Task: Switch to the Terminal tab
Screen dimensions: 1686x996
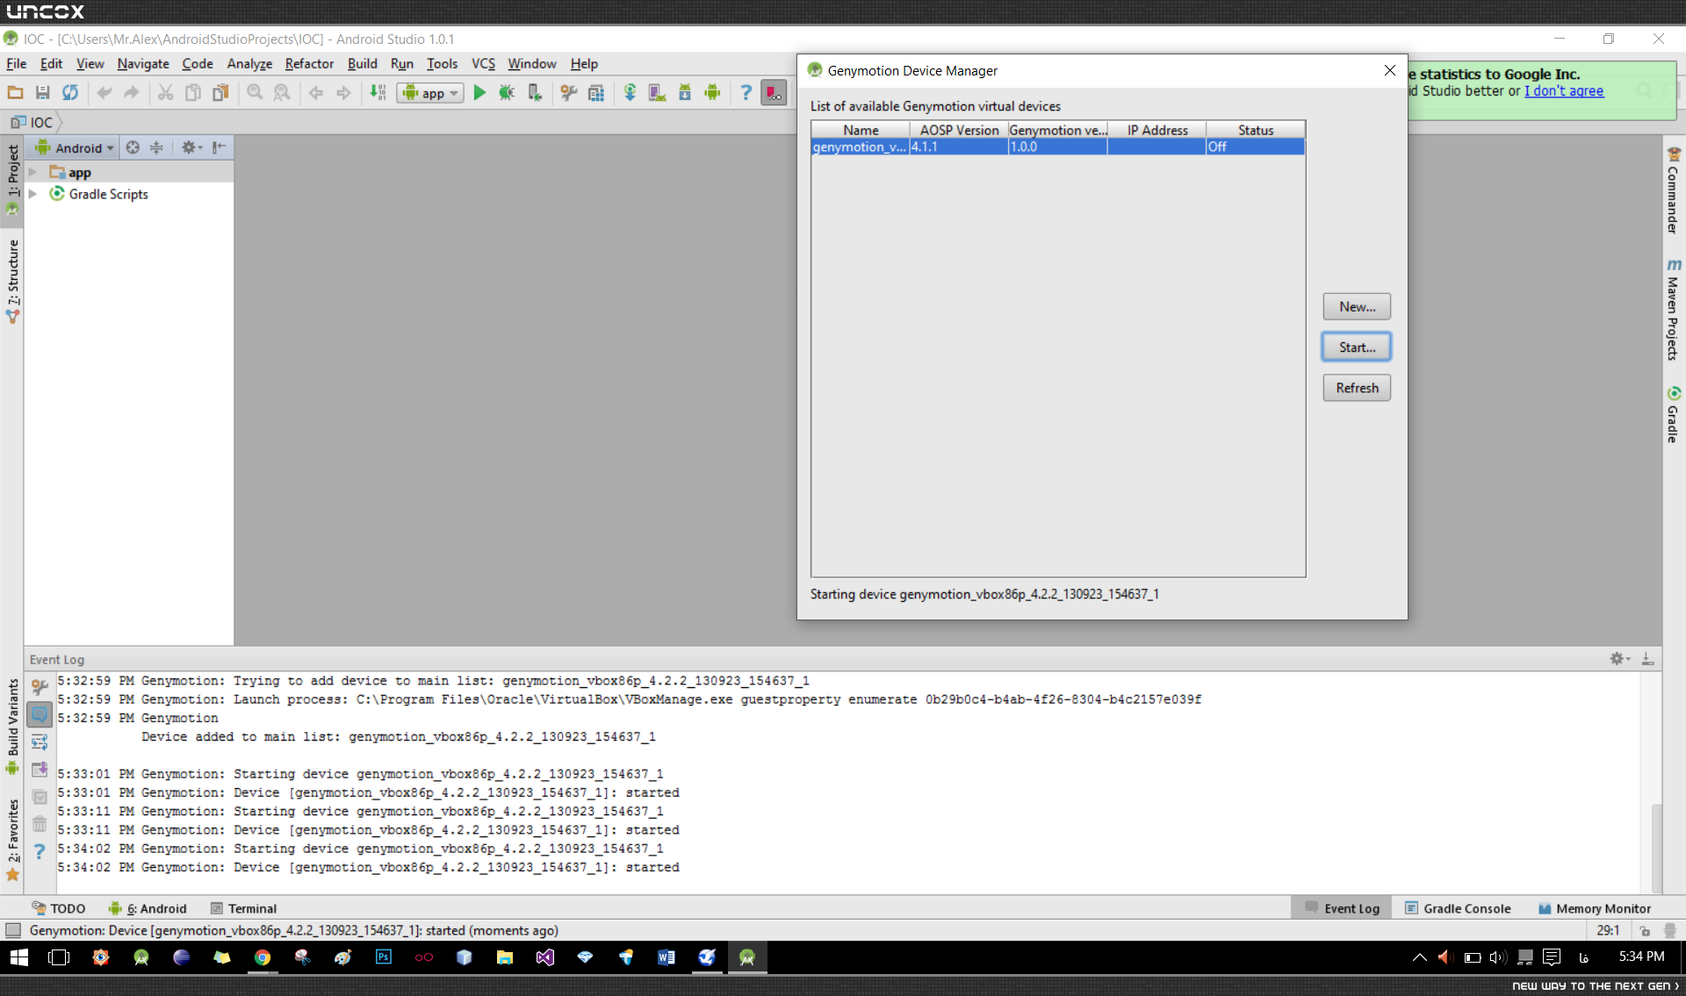Action: pos(243,908)
